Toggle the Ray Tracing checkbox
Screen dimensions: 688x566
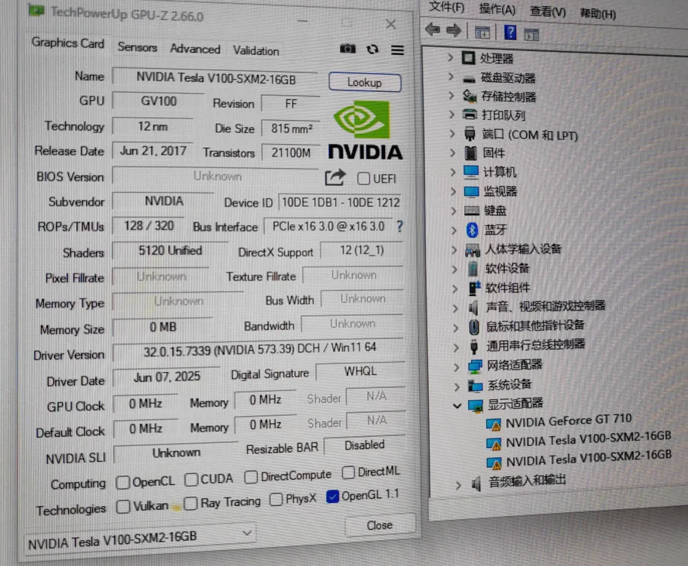[191, 503]
